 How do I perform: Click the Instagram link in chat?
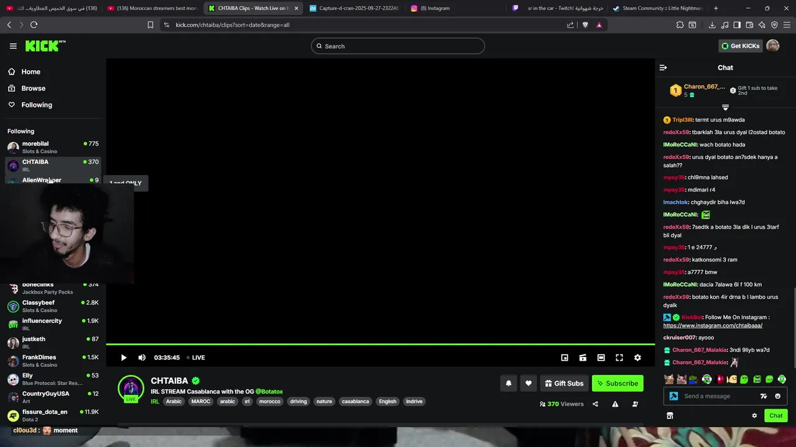(713, 325)
